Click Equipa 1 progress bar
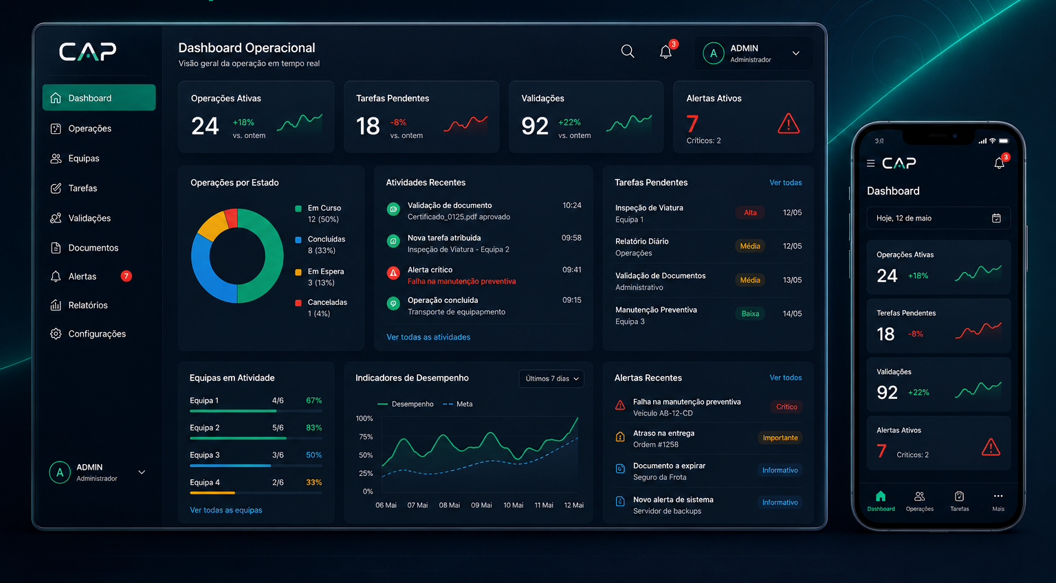 tap(256, 411)
